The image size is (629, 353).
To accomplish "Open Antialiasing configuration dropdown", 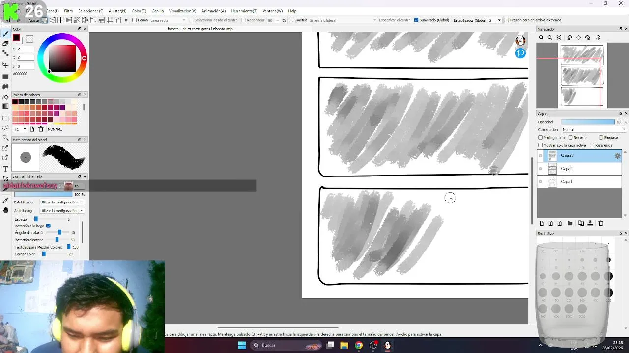I will pyautogui.click(x=61, y=211).
